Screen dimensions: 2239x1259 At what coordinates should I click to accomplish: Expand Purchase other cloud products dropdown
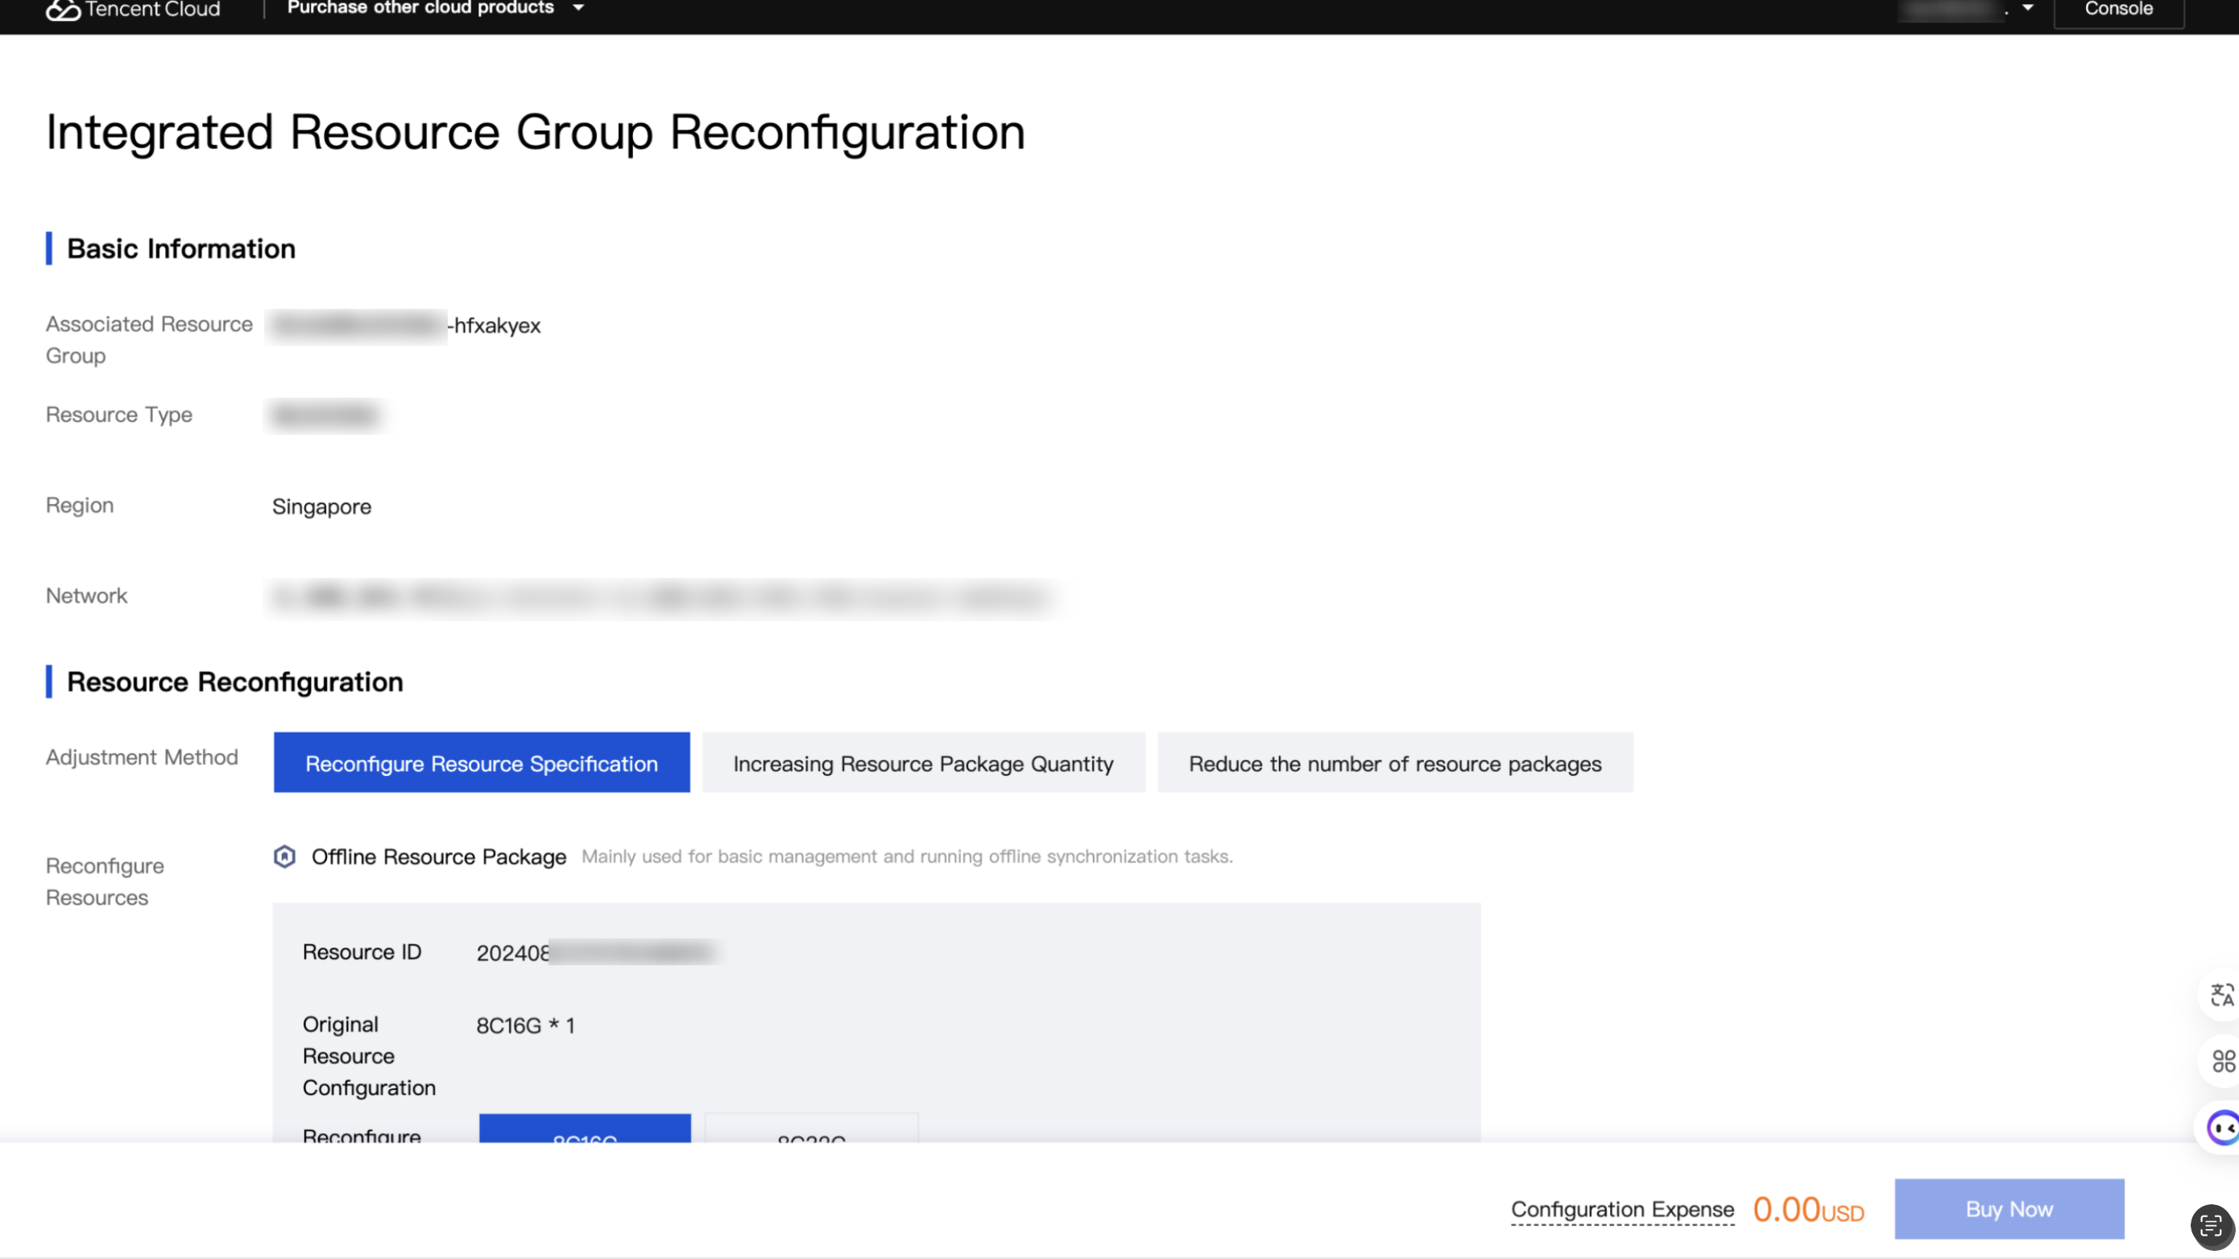pos(435,9)
